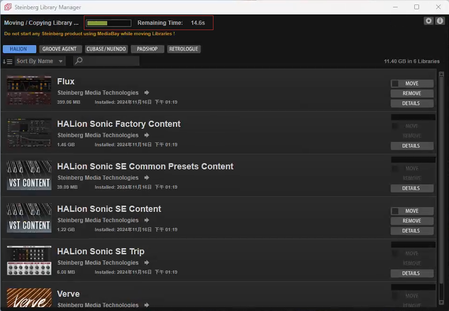Click Flux's Steinberg Media Technologies vendor text
This screenshot has height=311, width=449.
98,93
